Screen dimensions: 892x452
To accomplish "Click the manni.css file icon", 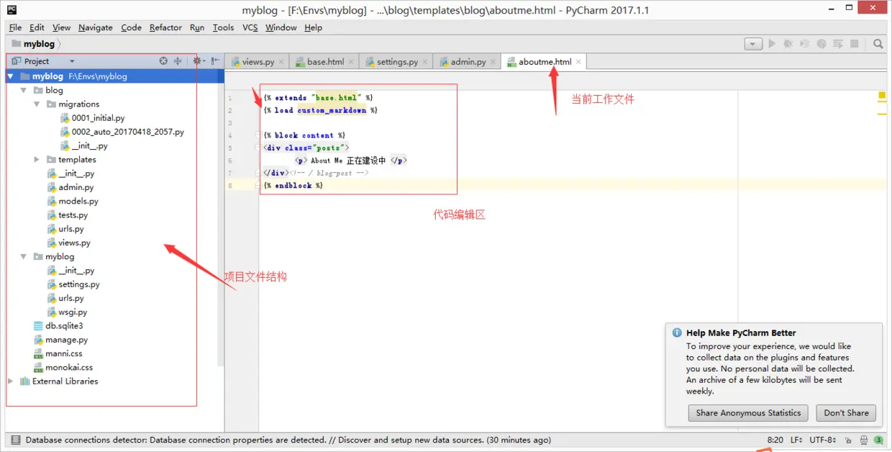I will coord(39,353).
